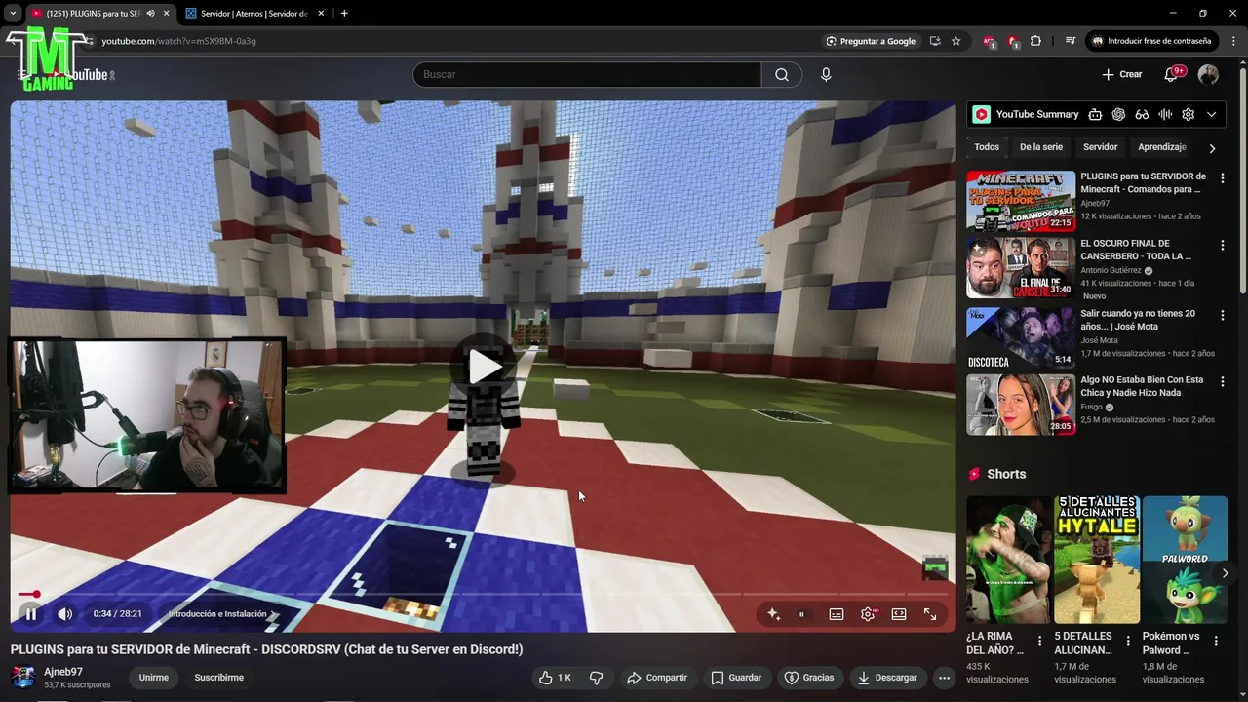Like the video with thumbs up
1248x702 pixels.
coord(555,678)
